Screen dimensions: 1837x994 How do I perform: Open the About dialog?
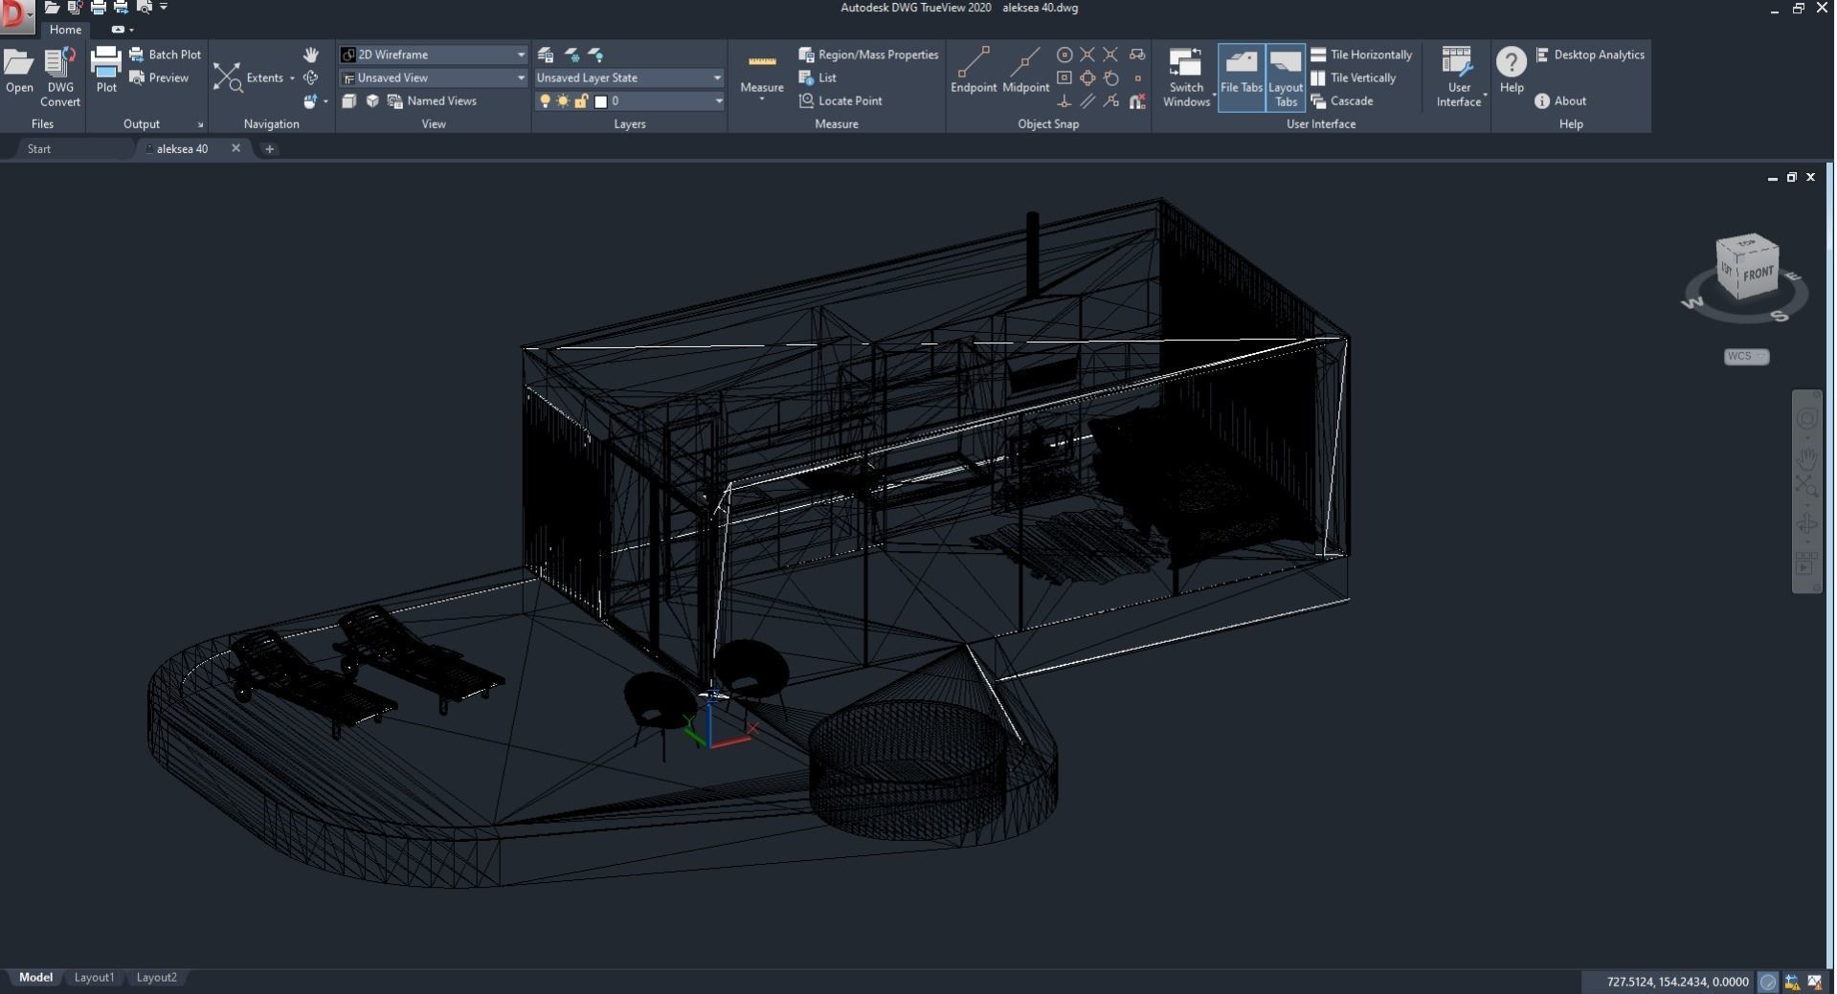tap(1560, 100)
